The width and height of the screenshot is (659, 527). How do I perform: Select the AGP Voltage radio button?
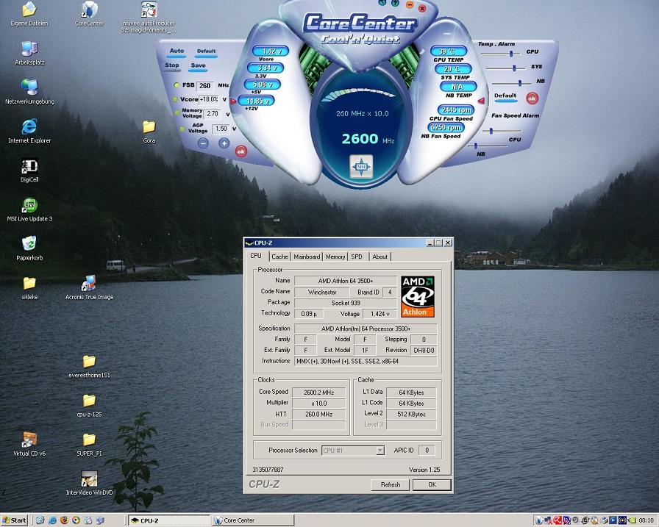pyautogui.click(x=182, y=129)
